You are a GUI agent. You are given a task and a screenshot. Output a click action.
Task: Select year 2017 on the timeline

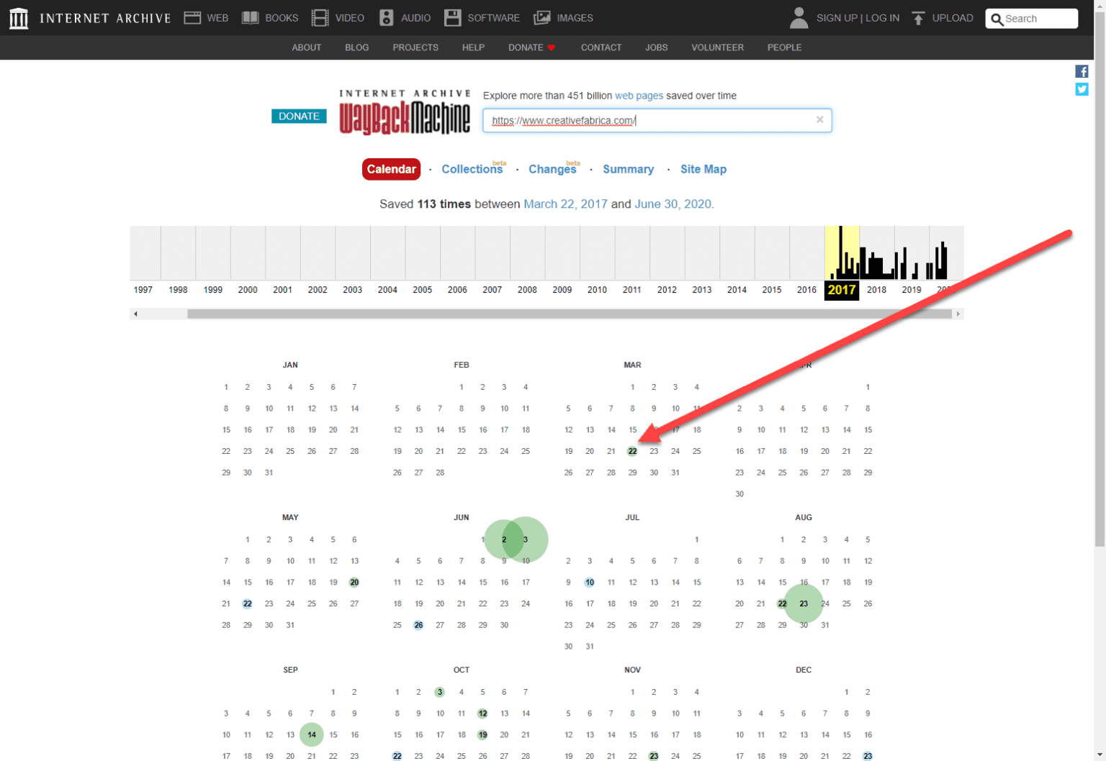point(842,290)
